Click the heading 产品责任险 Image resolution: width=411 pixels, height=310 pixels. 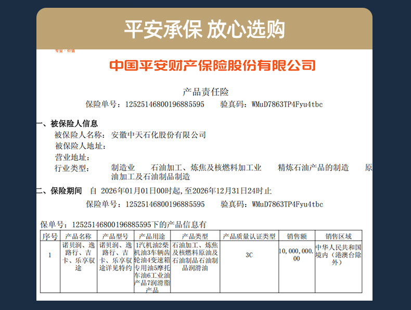tap(205, 92)
